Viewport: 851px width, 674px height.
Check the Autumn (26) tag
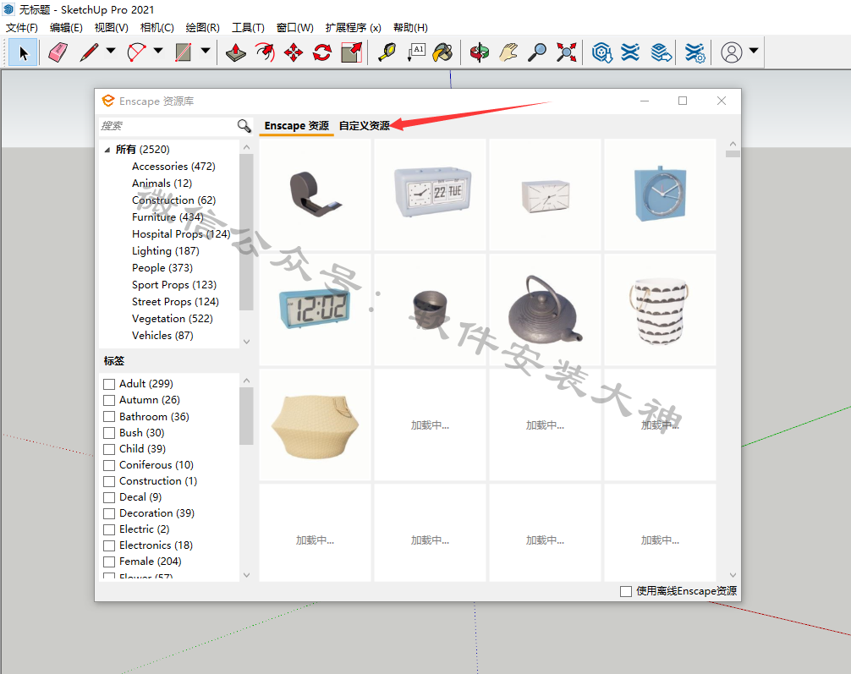(109, 401)
